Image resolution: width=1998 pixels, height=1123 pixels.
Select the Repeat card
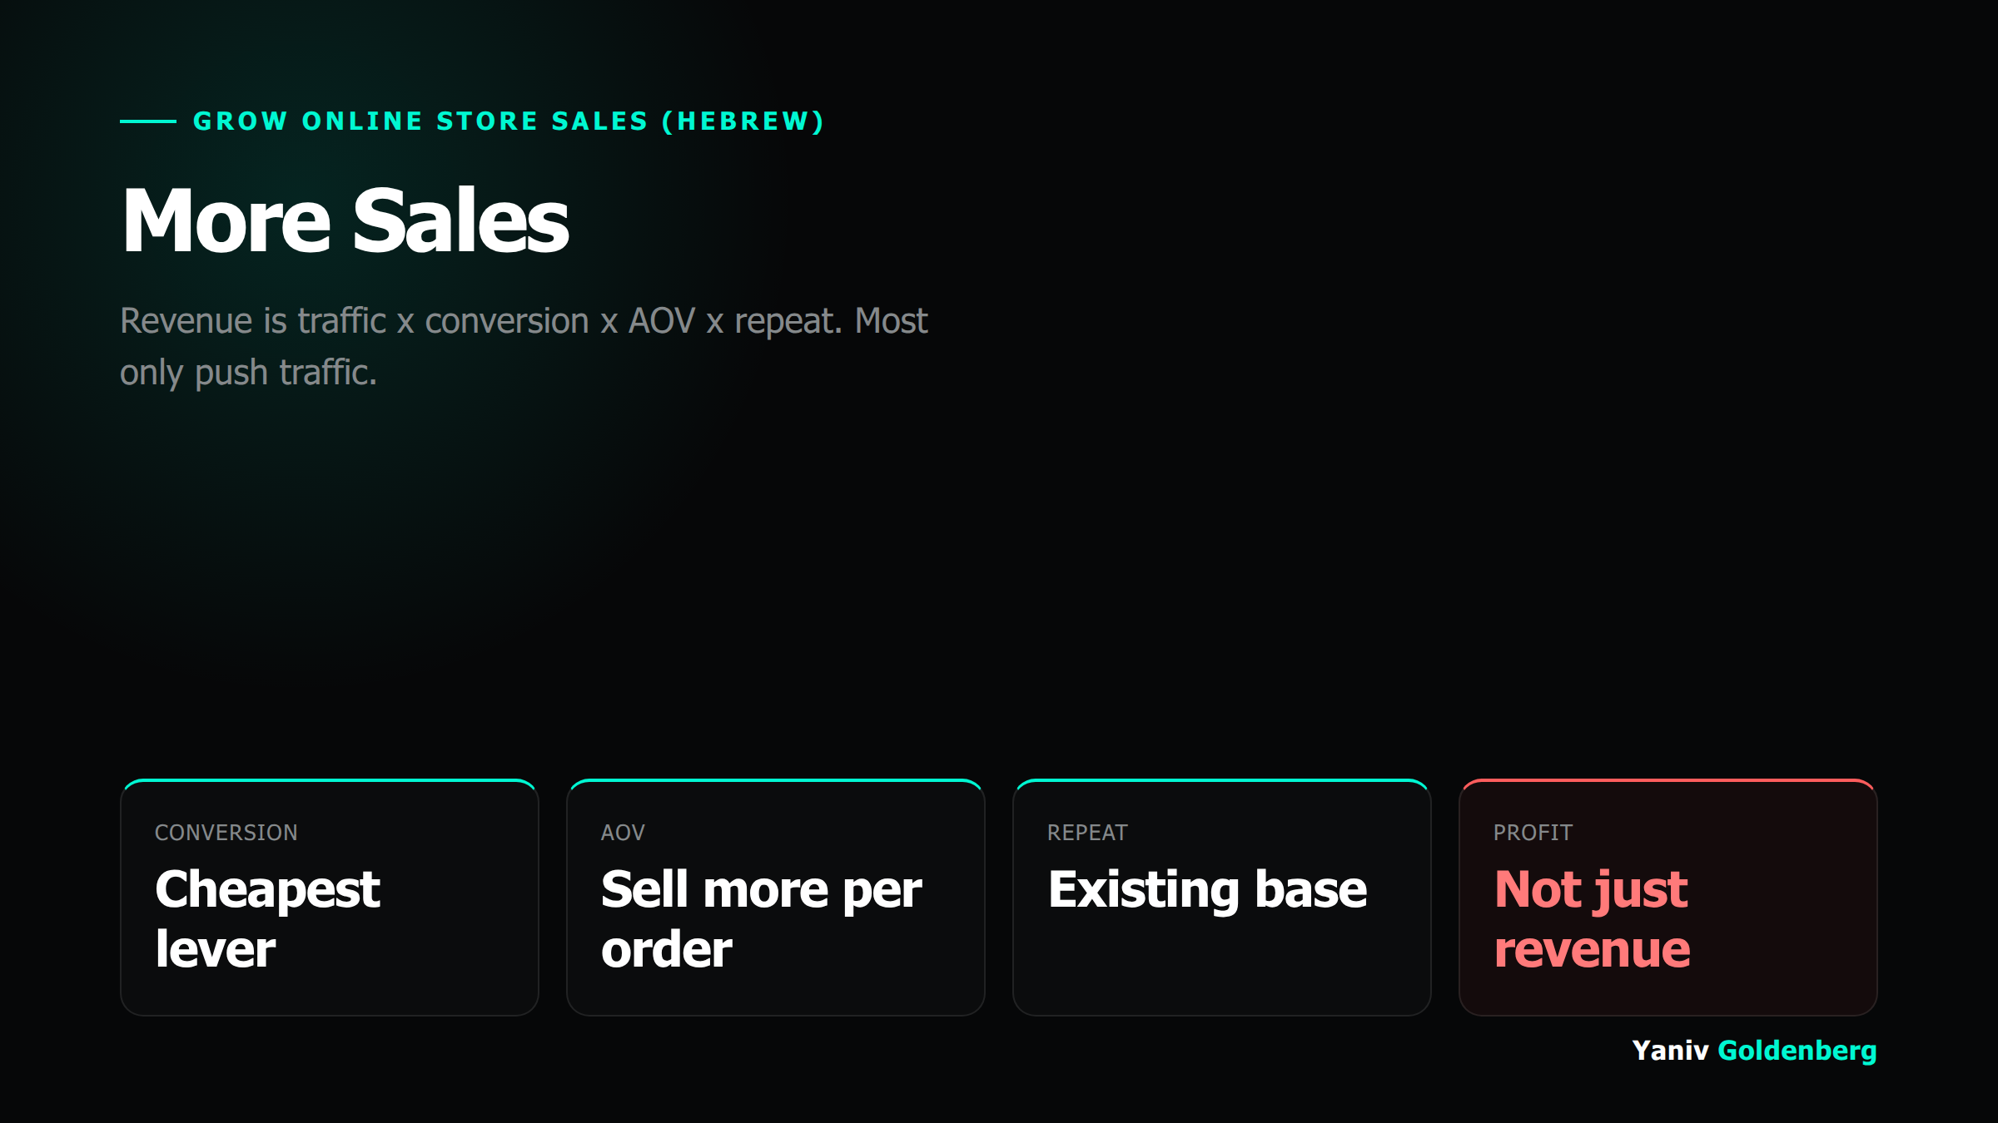tap(1222, 898)
